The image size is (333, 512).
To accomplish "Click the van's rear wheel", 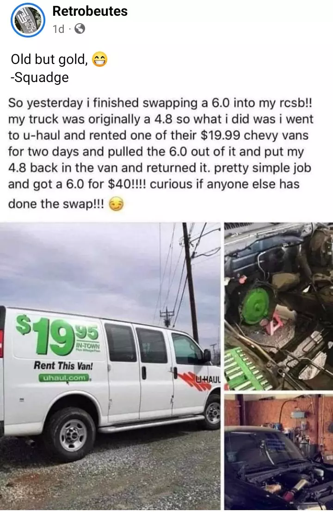I will click(71, 434).
